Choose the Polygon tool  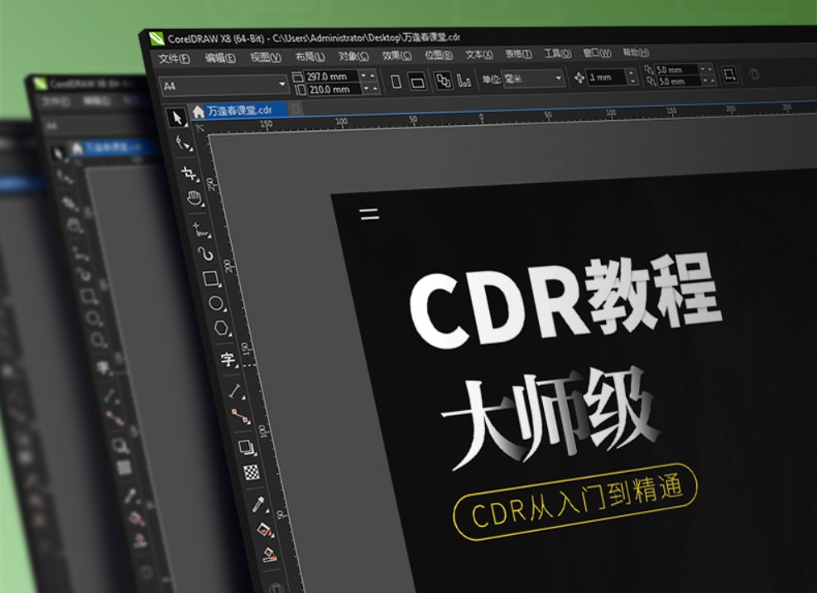pos(222,328)
